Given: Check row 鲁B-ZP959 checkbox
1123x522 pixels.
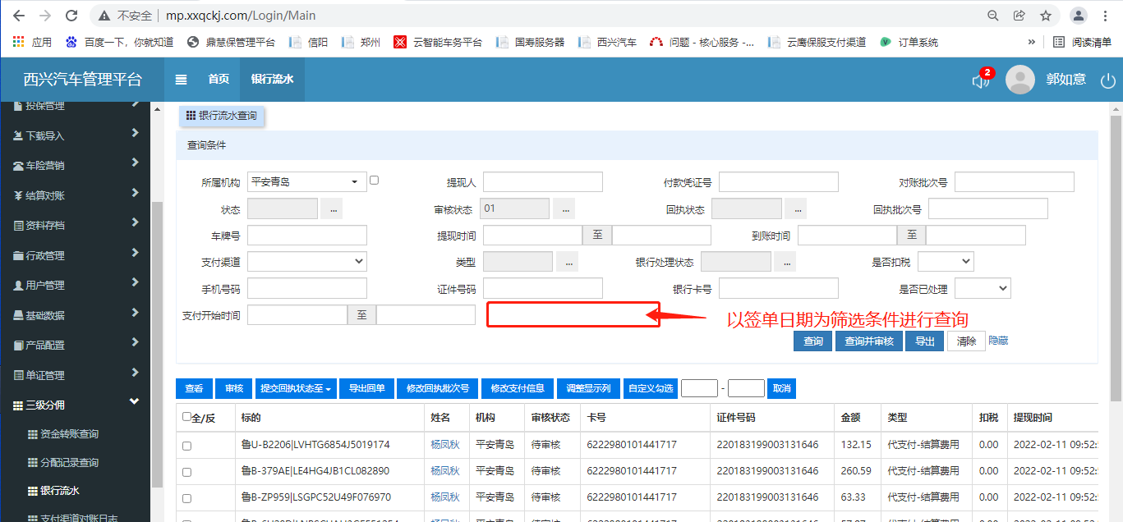Looking at the screenshot, I should tap(186, 498).
